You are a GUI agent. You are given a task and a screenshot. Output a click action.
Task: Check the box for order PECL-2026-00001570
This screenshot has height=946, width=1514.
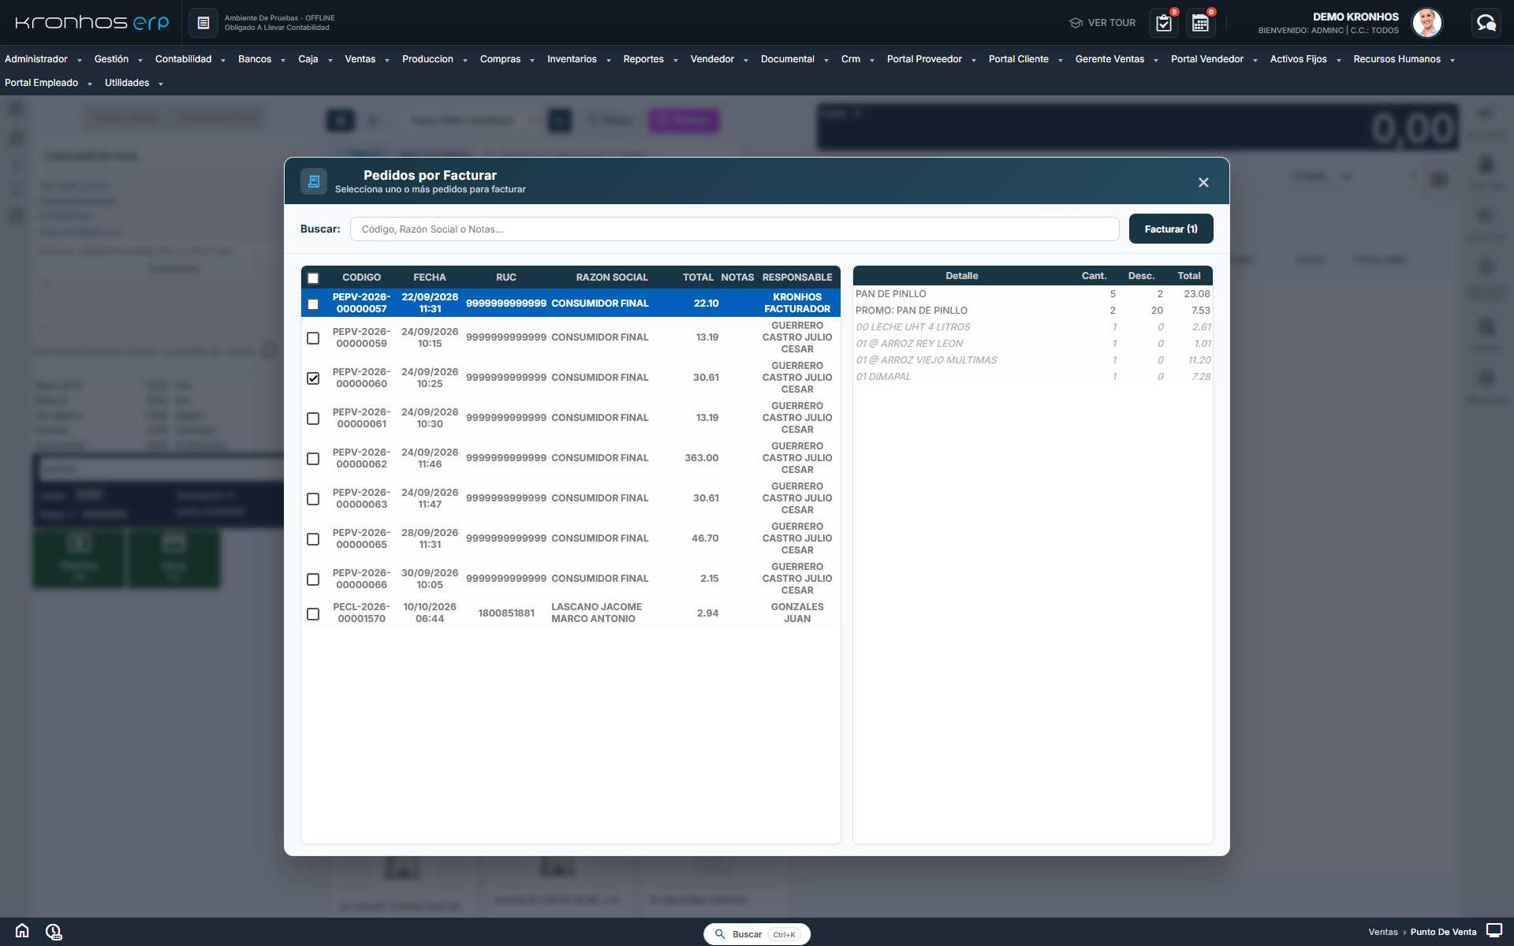tap(313, 614)
